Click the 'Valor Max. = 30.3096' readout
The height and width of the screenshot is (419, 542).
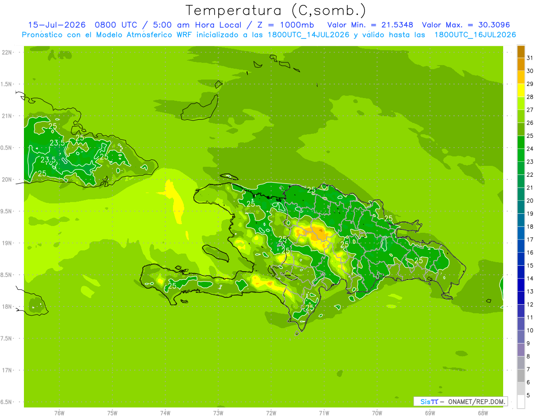pos(466,25)
